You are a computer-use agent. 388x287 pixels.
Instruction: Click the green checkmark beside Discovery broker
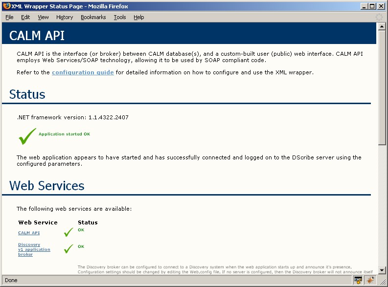tap(68, 249)
